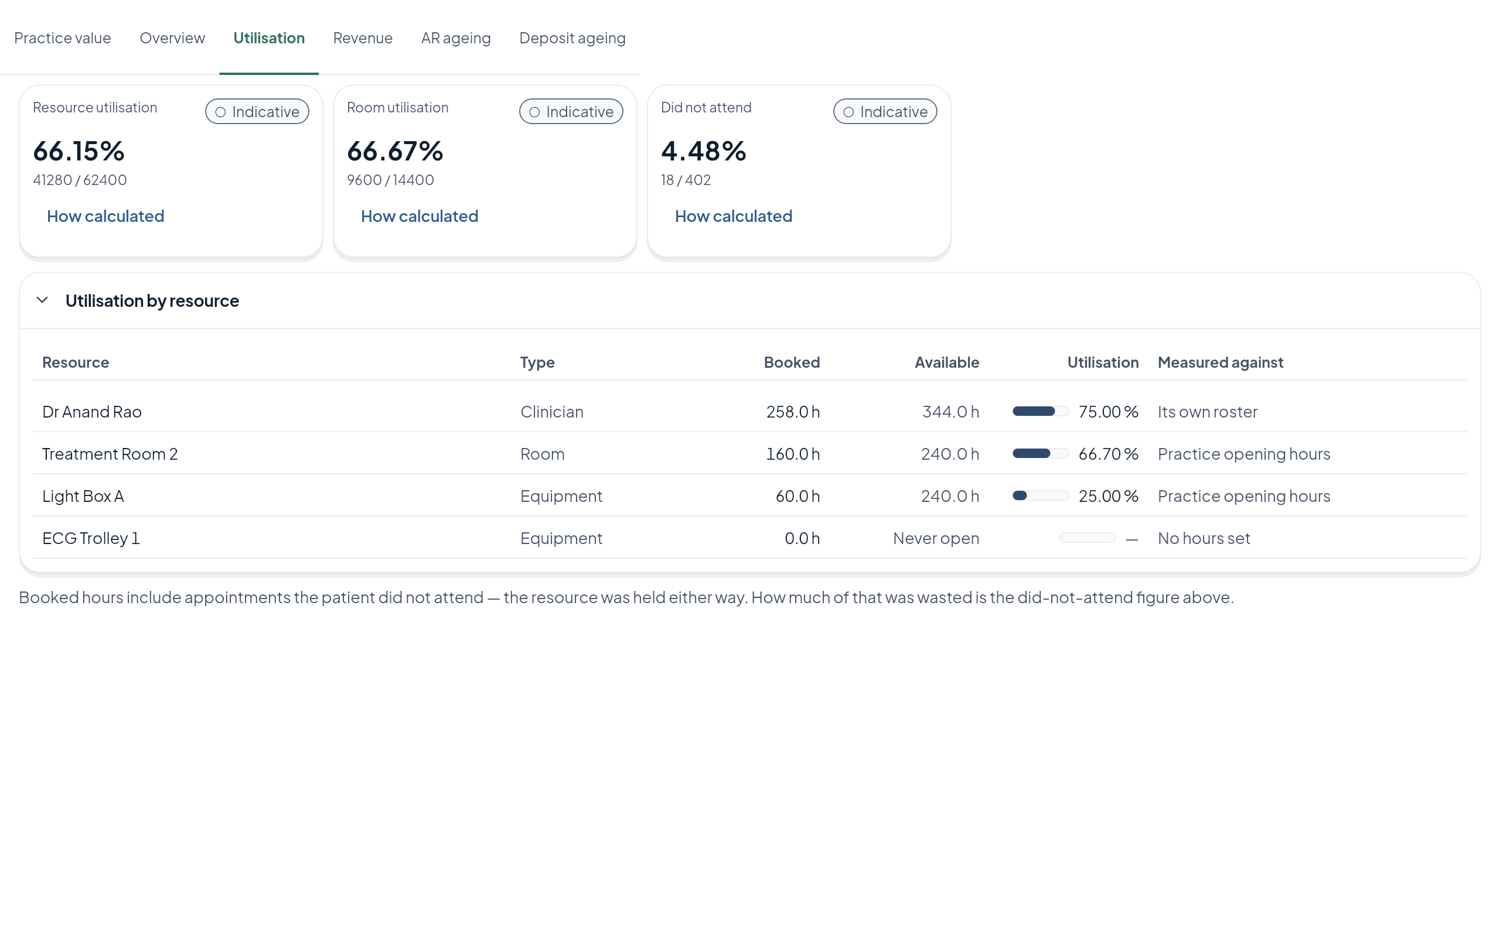Click ECG Trolley 1 empty utilisation bar

tap(1087, 538)
